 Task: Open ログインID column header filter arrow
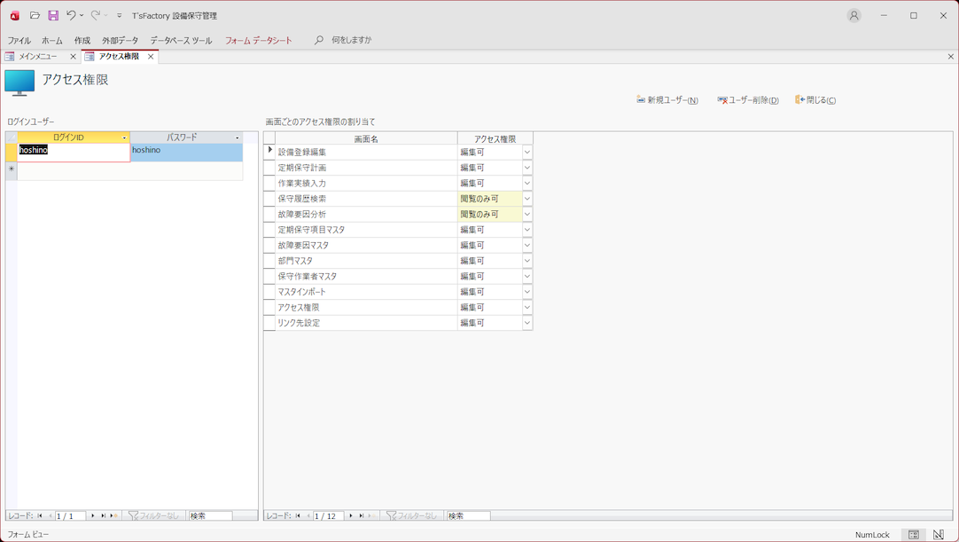(x=124, y=138)
